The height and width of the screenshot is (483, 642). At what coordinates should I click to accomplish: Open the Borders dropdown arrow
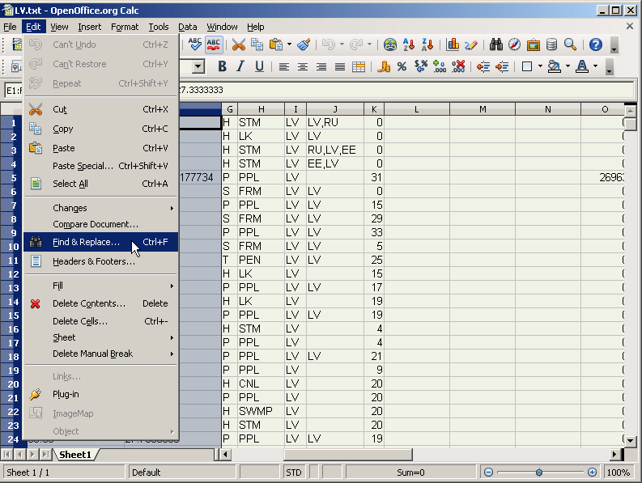(x=540, y=66)
